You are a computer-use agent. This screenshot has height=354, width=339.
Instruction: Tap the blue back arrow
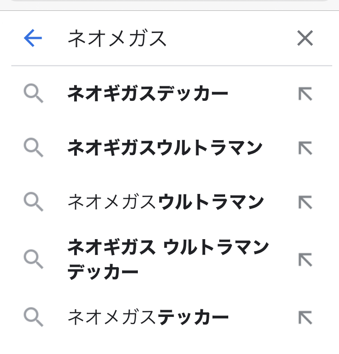[x=33, y=38]
